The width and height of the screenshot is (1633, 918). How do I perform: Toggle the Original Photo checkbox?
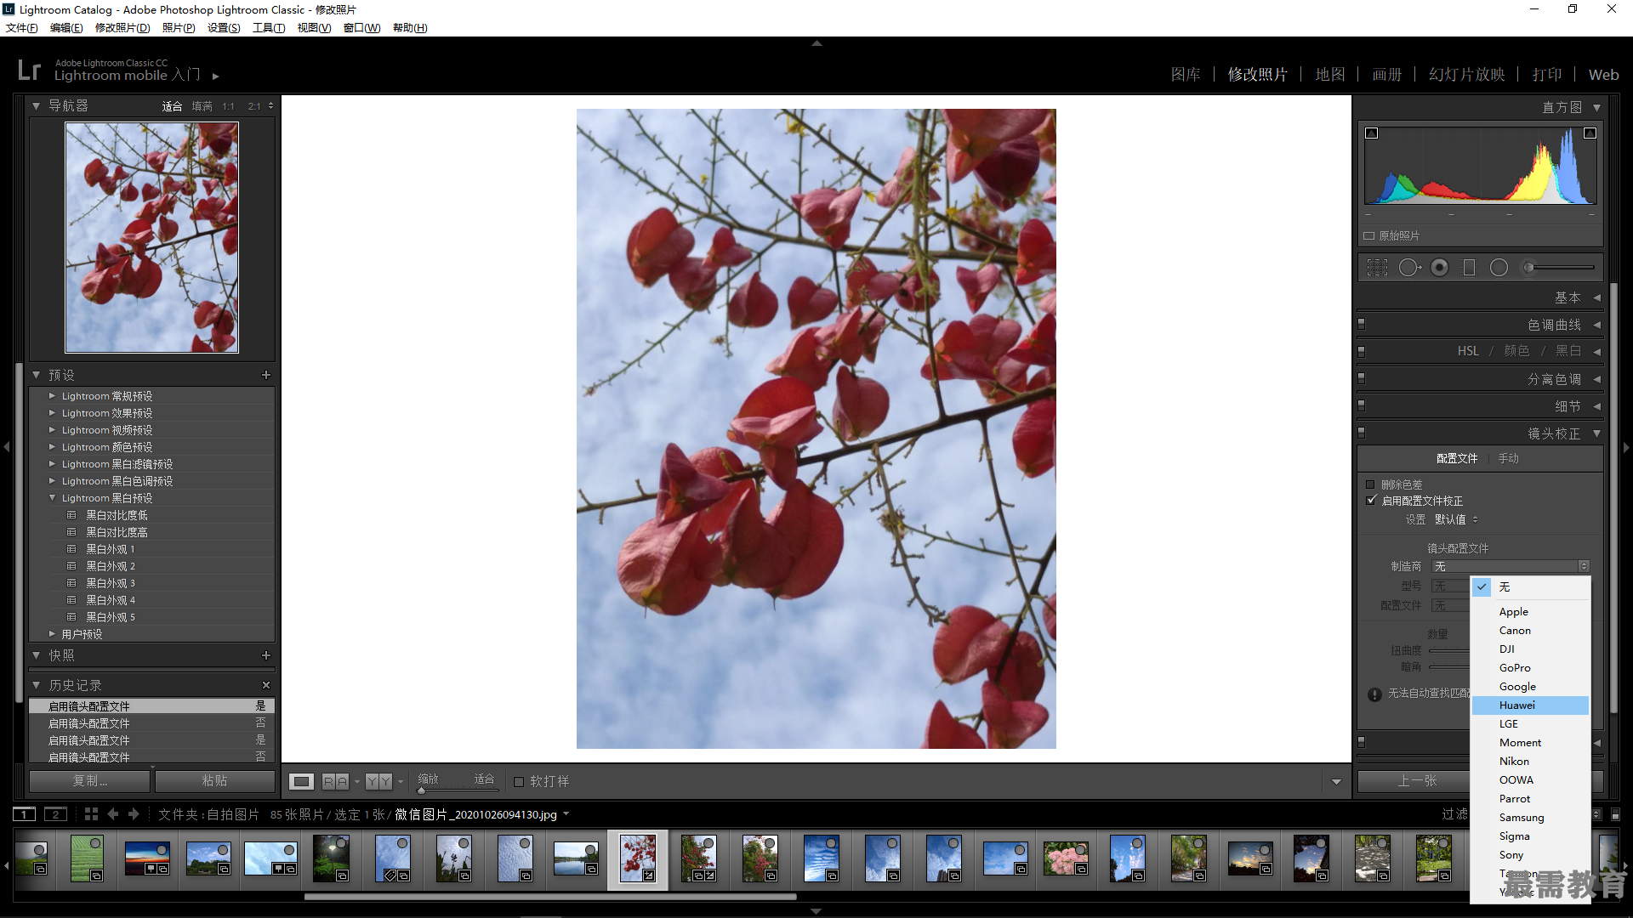coord(1369,236)
